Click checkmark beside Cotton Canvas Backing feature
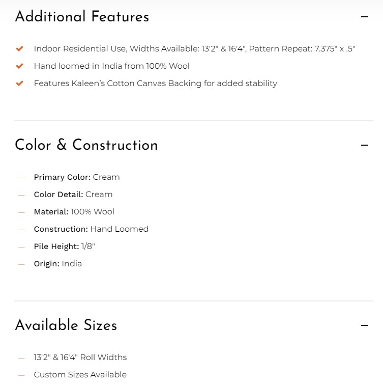 click(x=19, y=83)
